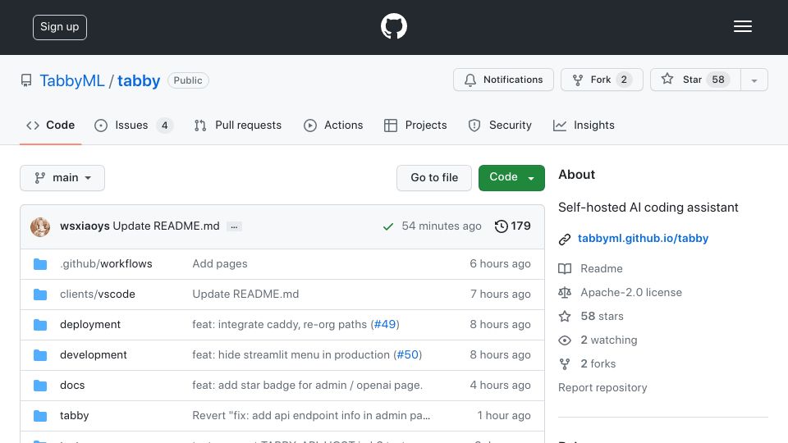The height and width of the screenshot is (443, 788).
Task: Open the Readme link
Action: tap(601, 268)
